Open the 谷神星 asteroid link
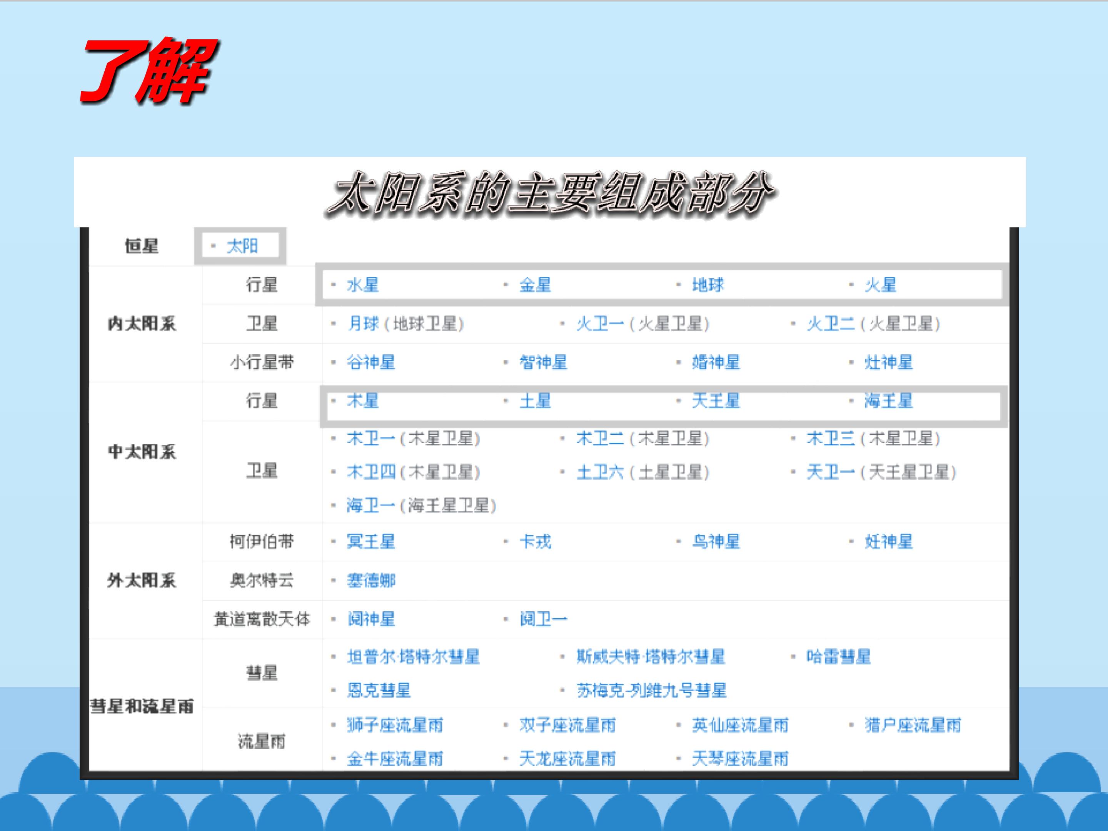1108x831 pixels. click(x=370, y=362)
